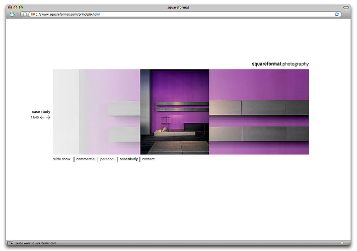Click the status bar icon at bottom left

10,243
